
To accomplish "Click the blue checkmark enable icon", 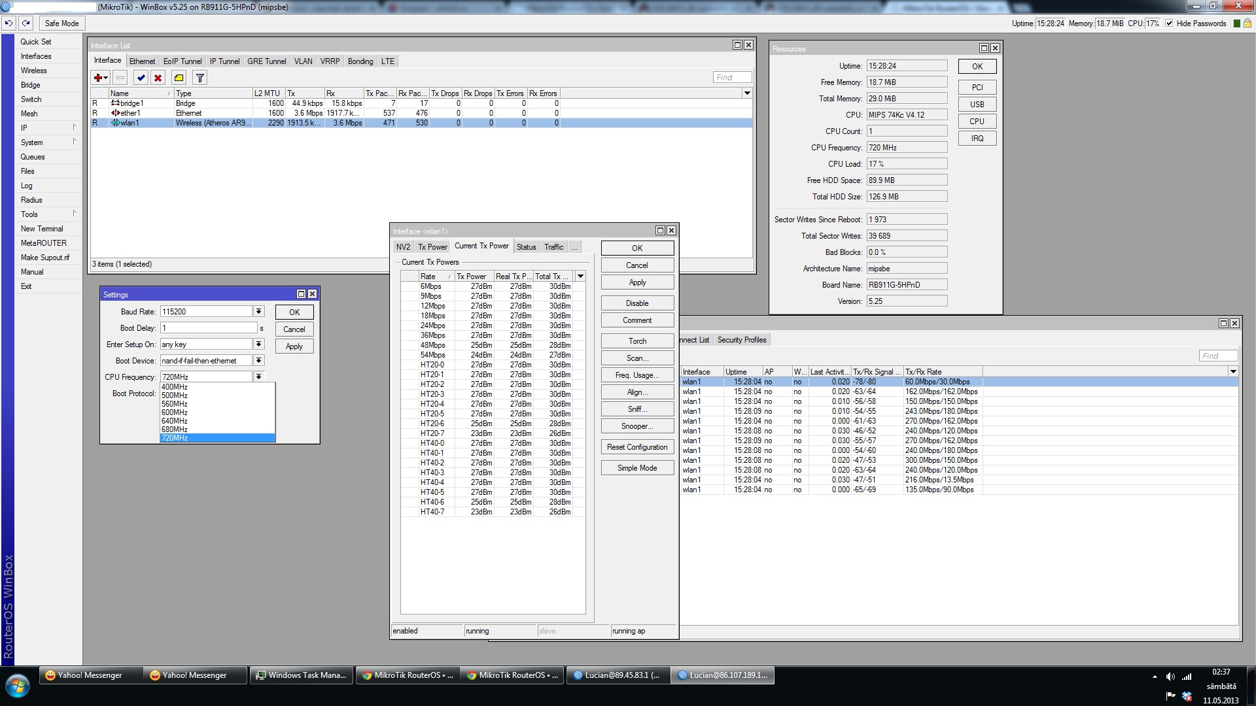I will [141, 78].
